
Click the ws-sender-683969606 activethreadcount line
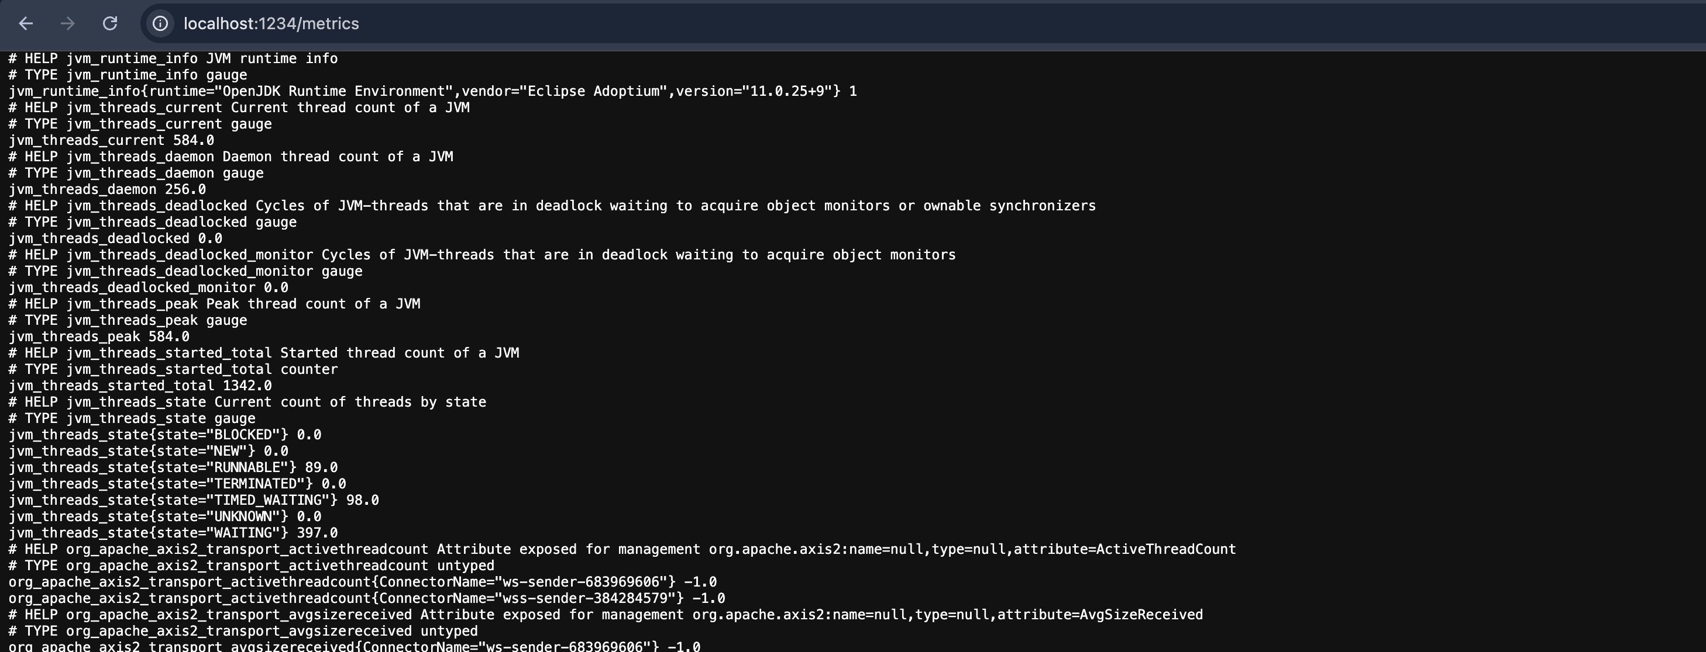point(362,582)
